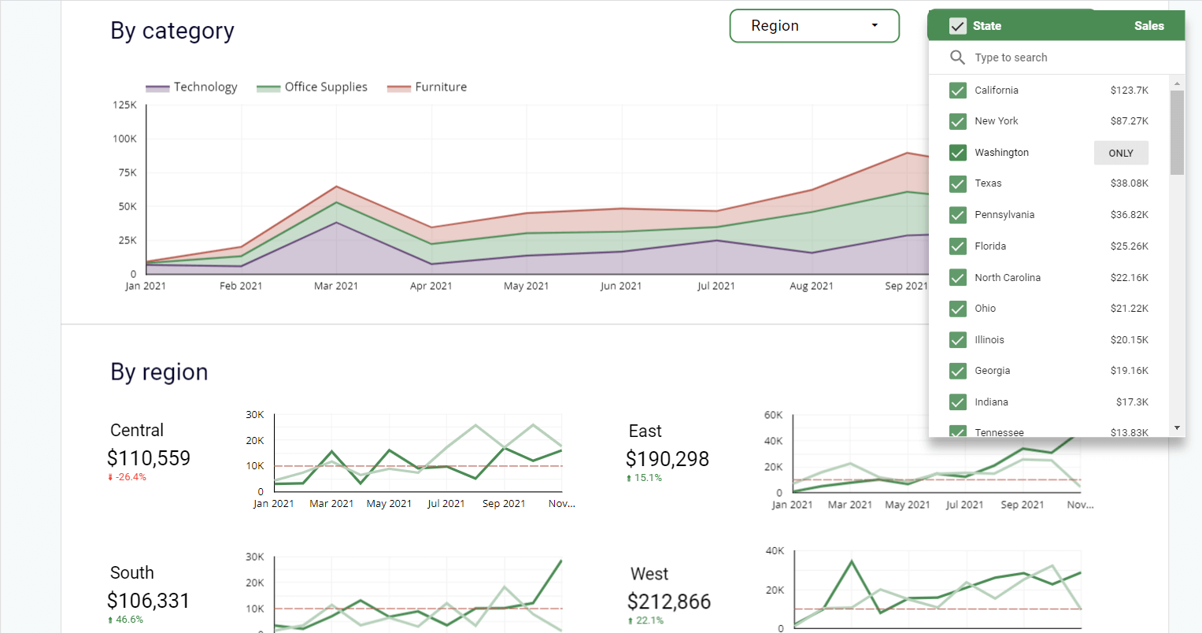This screenshot has height=633, width=1202.
Task: Toggle the select-all checkbox in the State header
Action: (x=957, y=25)
